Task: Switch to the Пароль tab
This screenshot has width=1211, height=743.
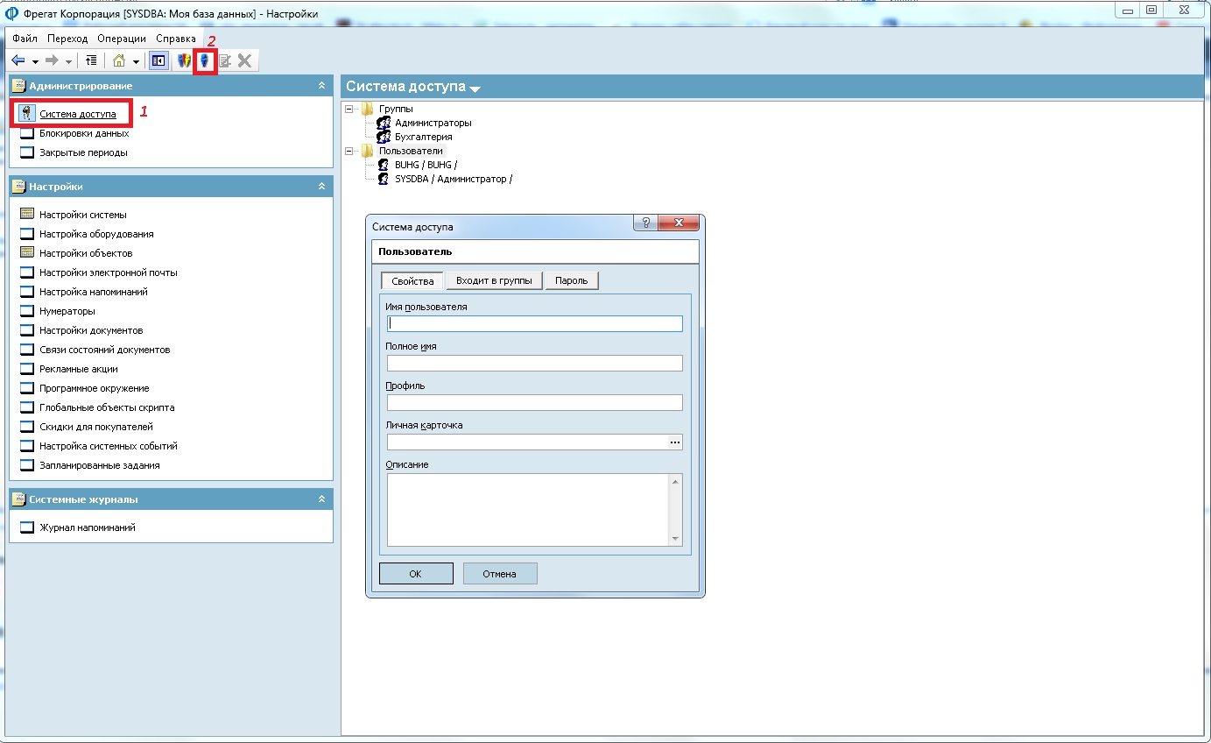Action: click(572, 280)
